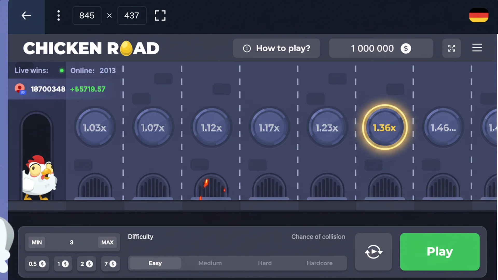
Task: Click the screenshot frame capture icon
Action: point(160,16)
